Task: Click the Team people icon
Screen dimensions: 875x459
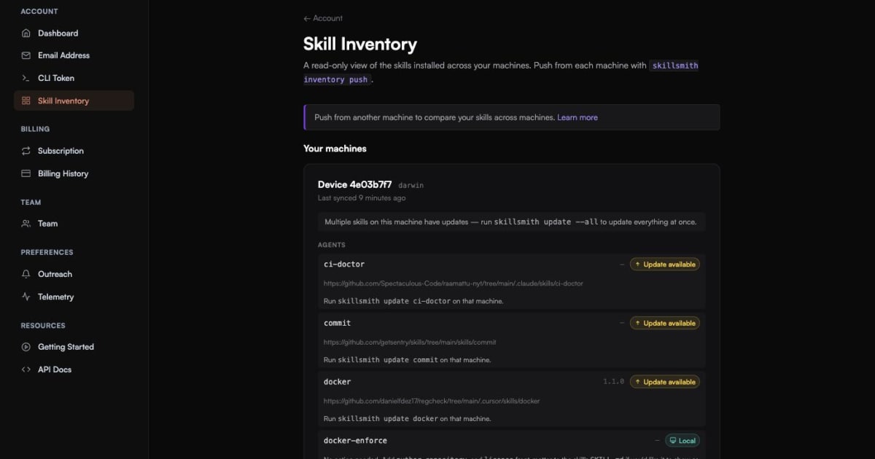Action: 26,224
